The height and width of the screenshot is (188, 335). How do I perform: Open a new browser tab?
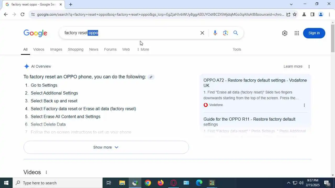pos(71,4)
